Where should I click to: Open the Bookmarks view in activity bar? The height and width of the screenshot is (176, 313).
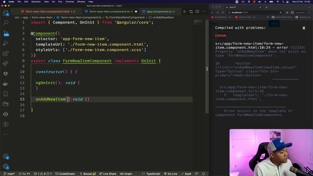[x=5, y=94]
